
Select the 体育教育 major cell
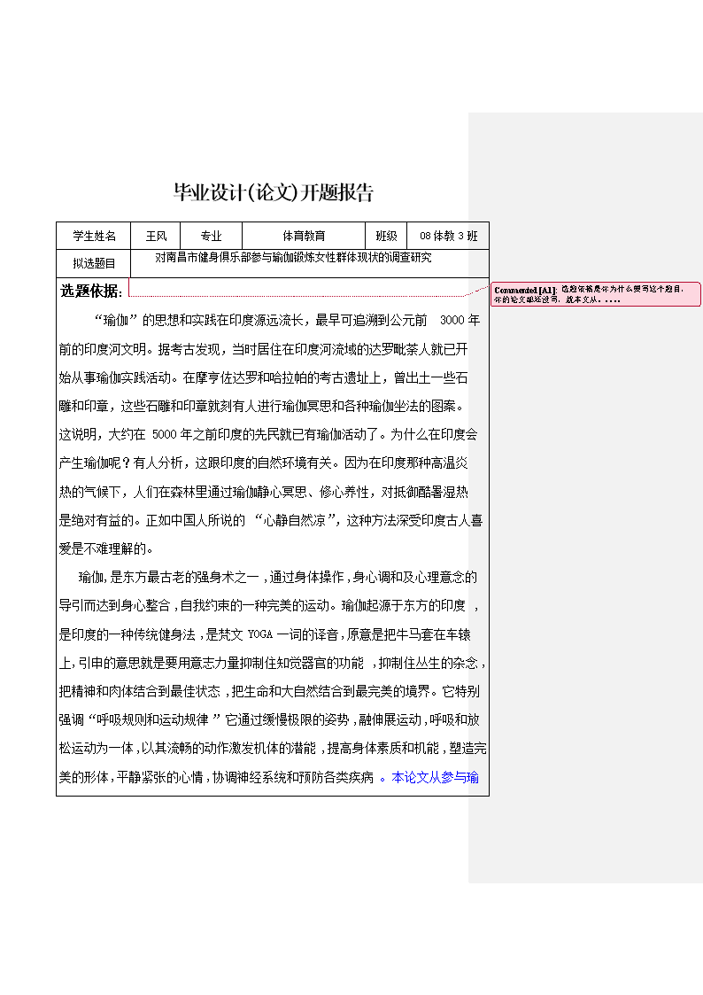tap(304, 236)
